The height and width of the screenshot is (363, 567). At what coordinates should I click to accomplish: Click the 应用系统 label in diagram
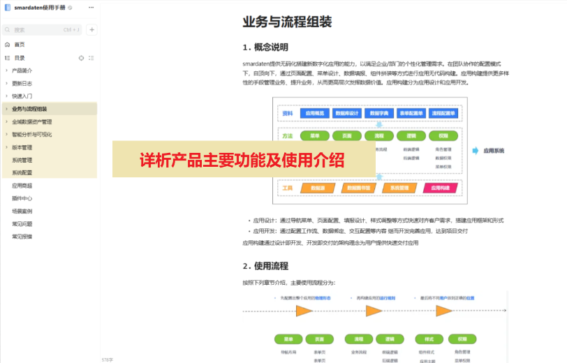click(494, 150)
